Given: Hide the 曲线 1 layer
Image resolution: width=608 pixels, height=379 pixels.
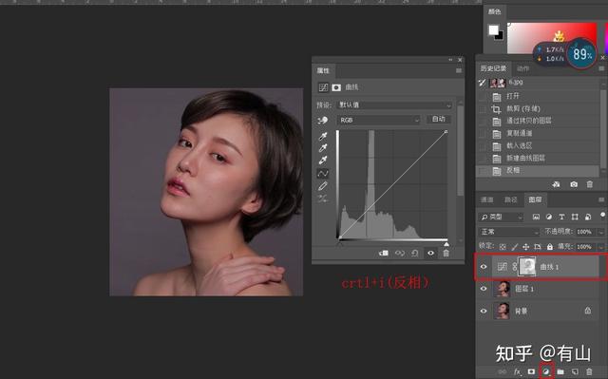Looking at the screenshot, I should pos(484,267).
